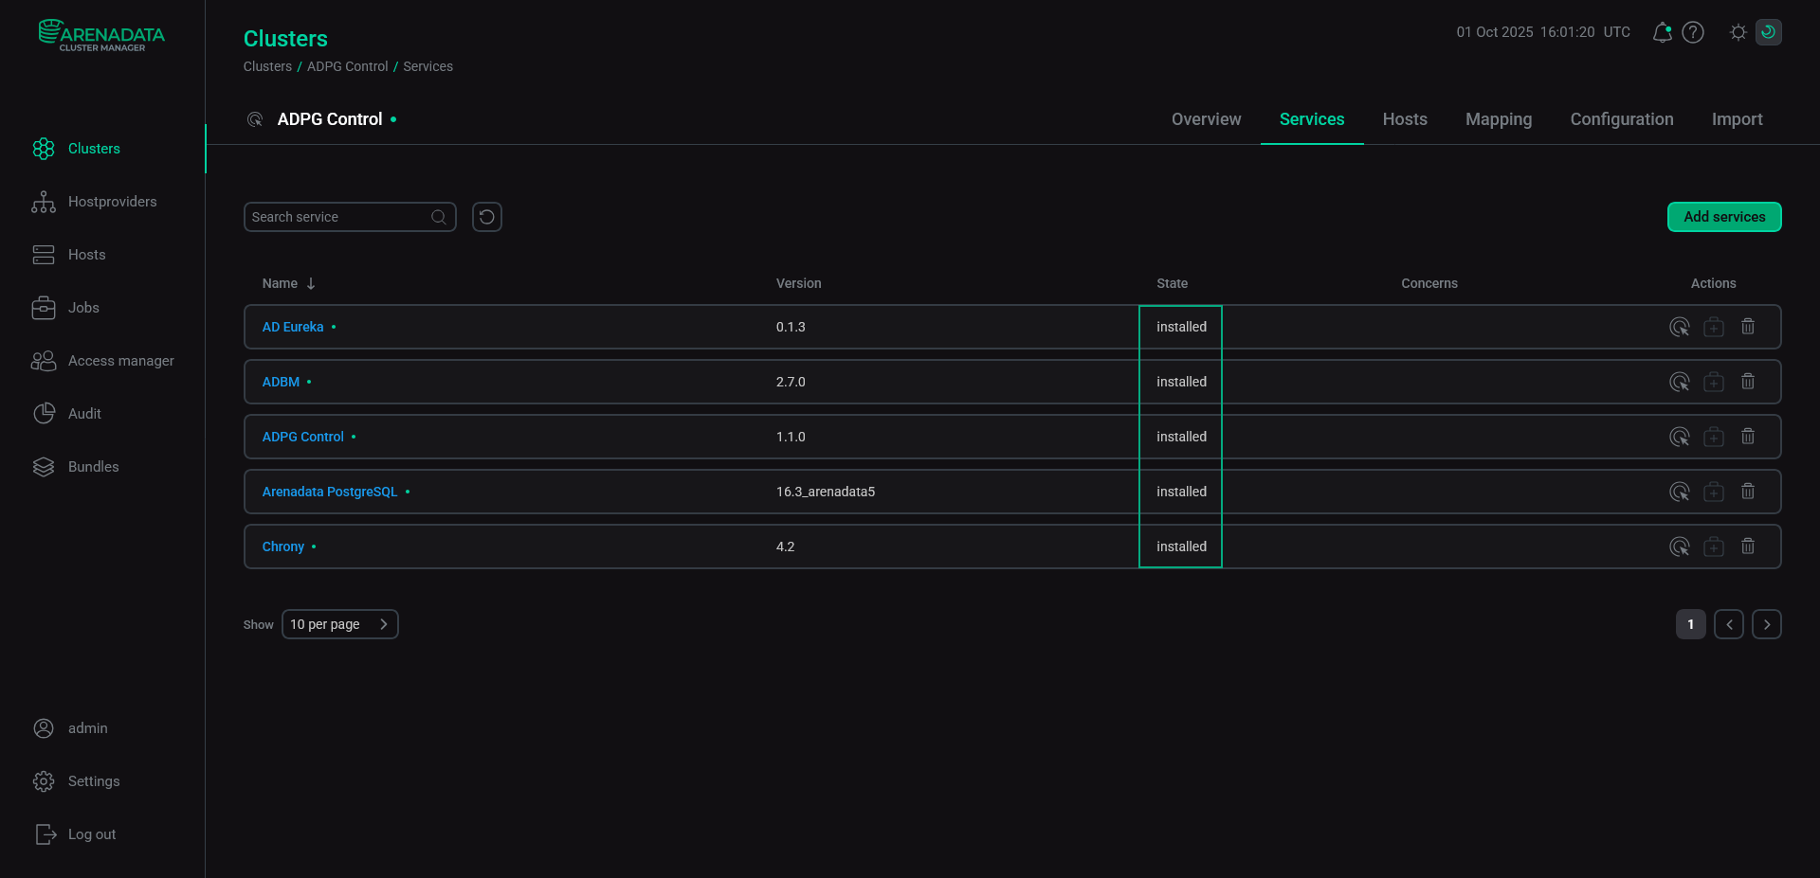This screenshot has width=1820, height=878.
Task: Toggle maintenance mode for Arenadata PostgreSQL
Action: (x=1714, y=492)
